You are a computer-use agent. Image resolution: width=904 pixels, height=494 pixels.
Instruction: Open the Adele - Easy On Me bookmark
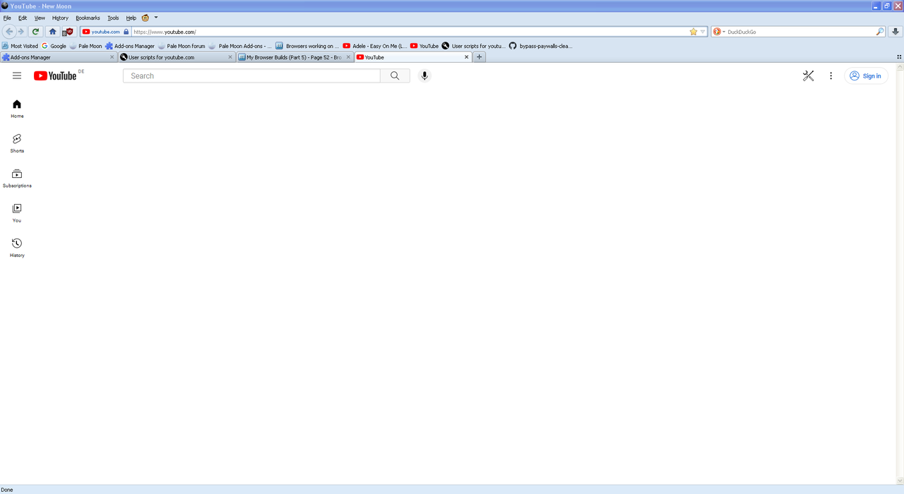[374, 46]
